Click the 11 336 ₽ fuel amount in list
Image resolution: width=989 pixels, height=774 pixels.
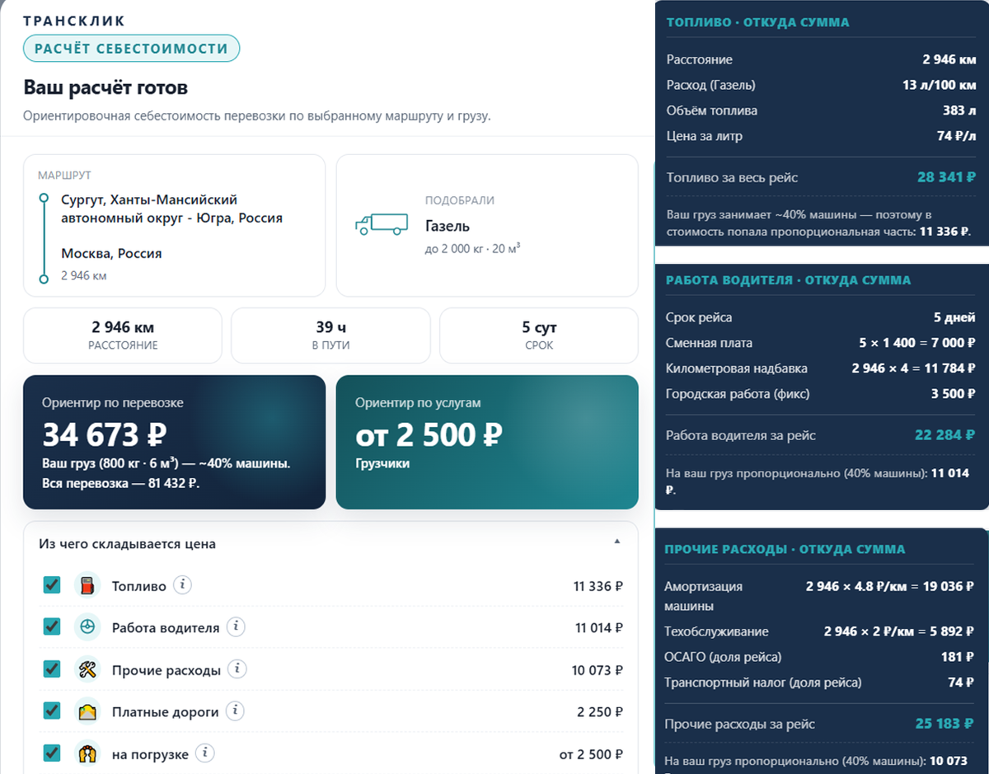598,586
